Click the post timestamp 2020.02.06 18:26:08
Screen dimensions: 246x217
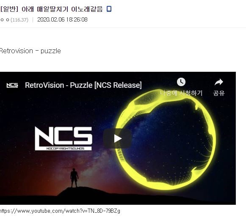[62, 19]
